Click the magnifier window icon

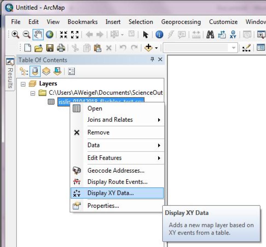point(261,35)
